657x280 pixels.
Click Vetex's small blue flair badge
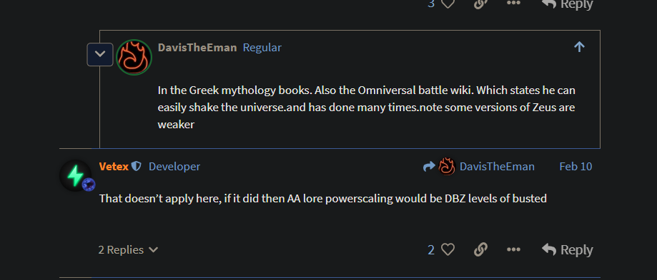point(89,185)
